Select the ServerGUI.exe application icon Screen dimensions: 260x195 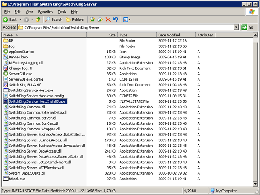pyautogui.click(x=6, y=74)
